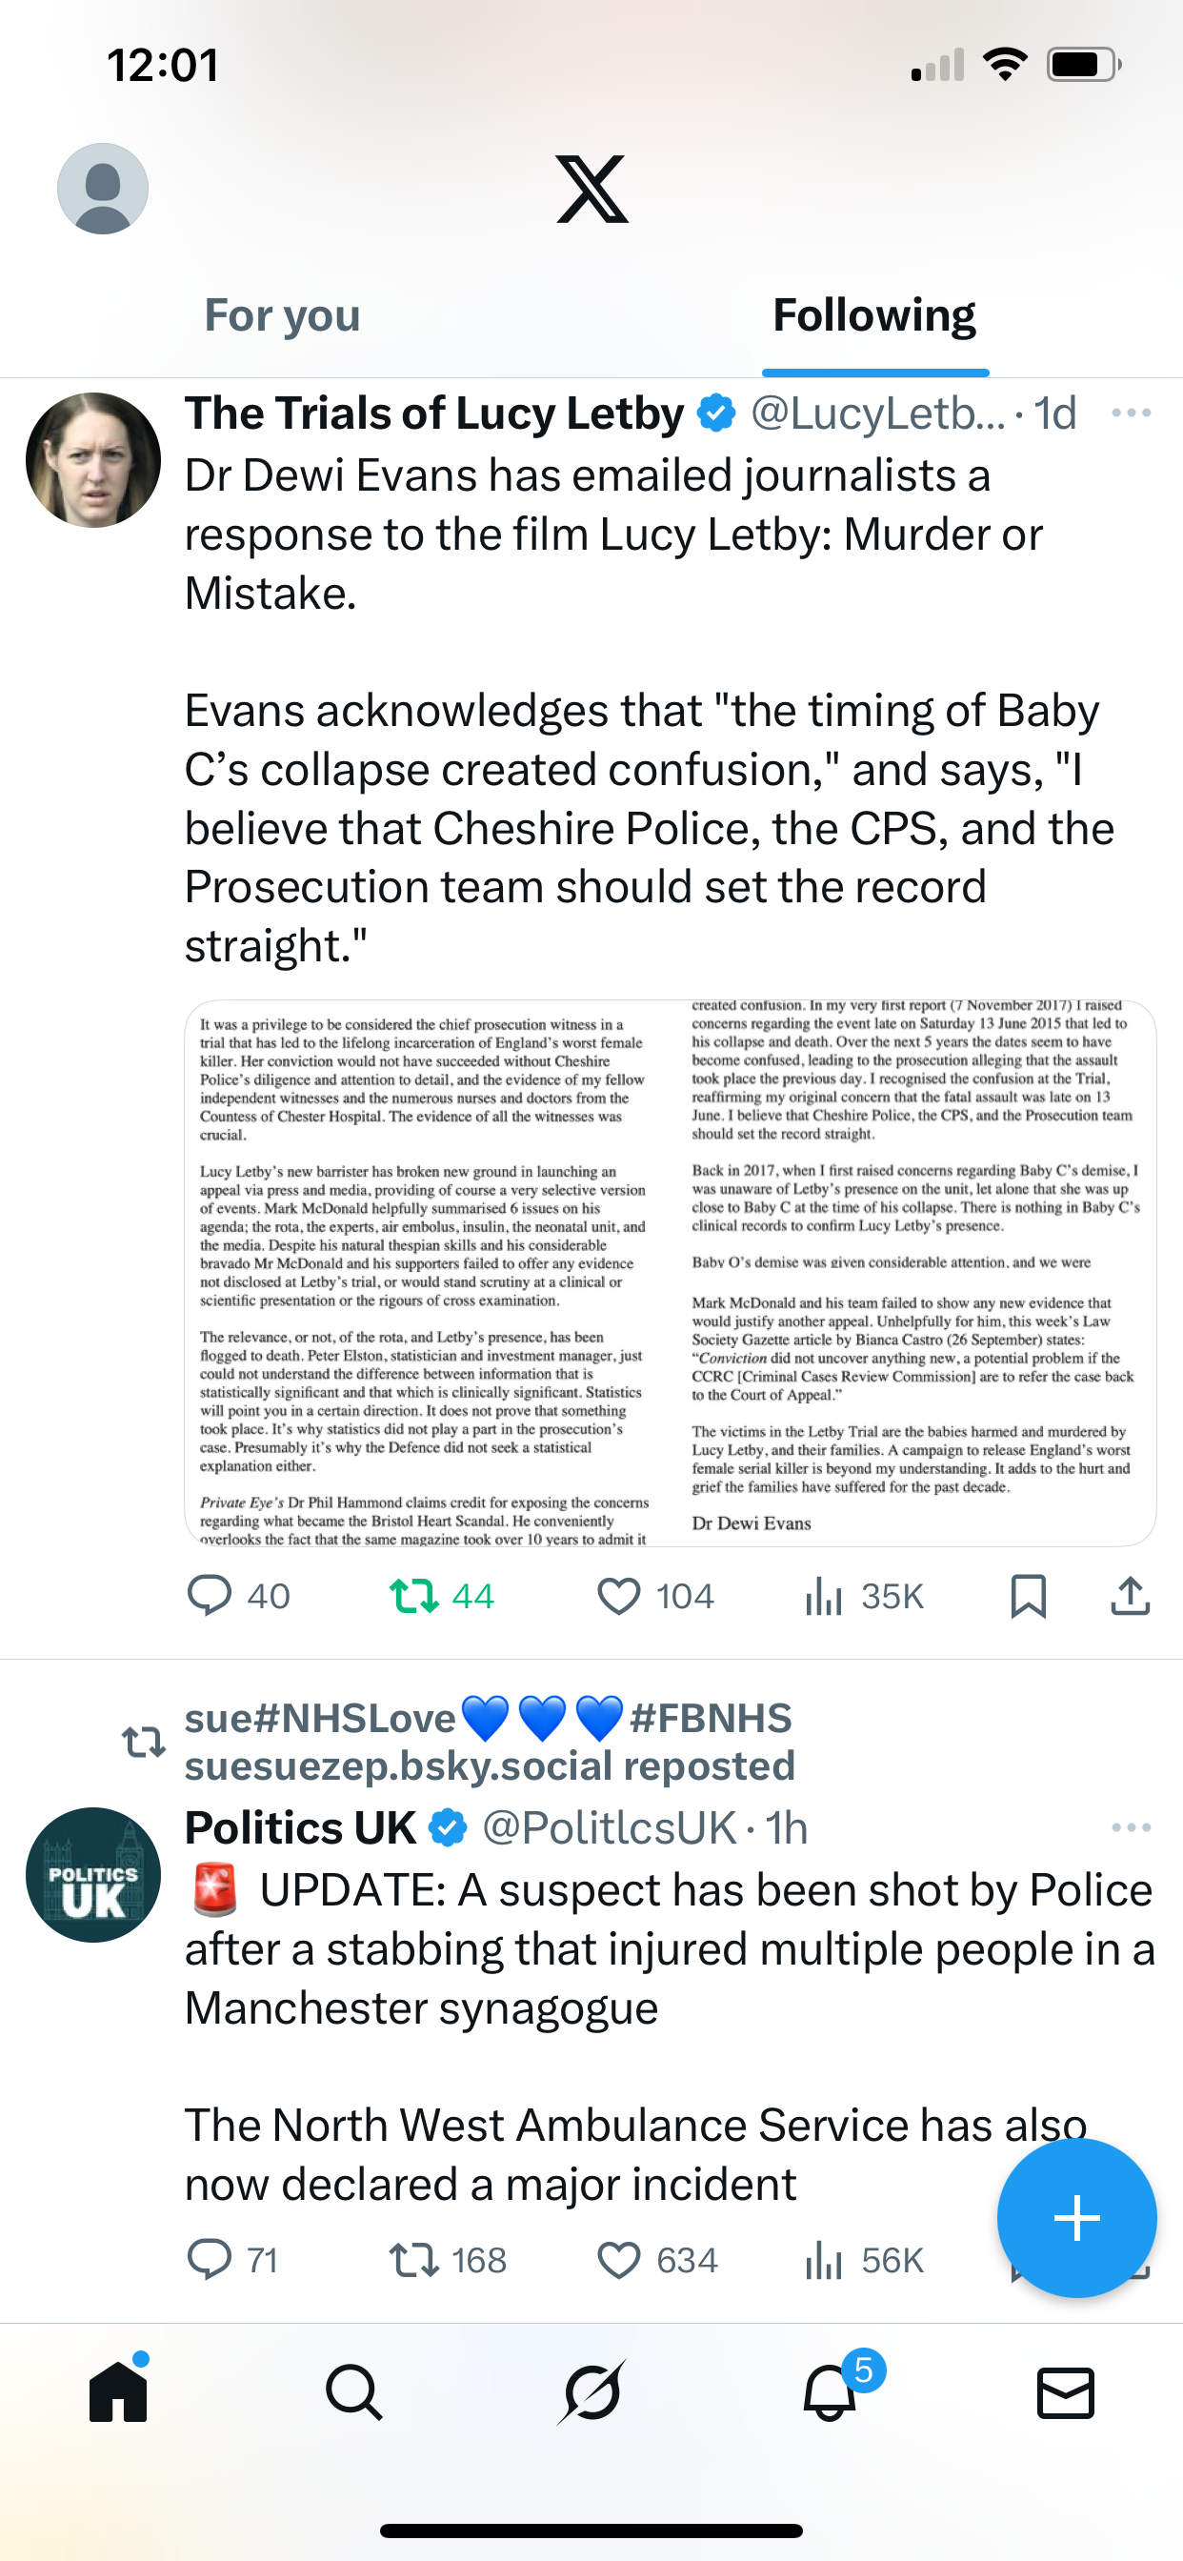Open the profile avatar menu

pos(103,189)
